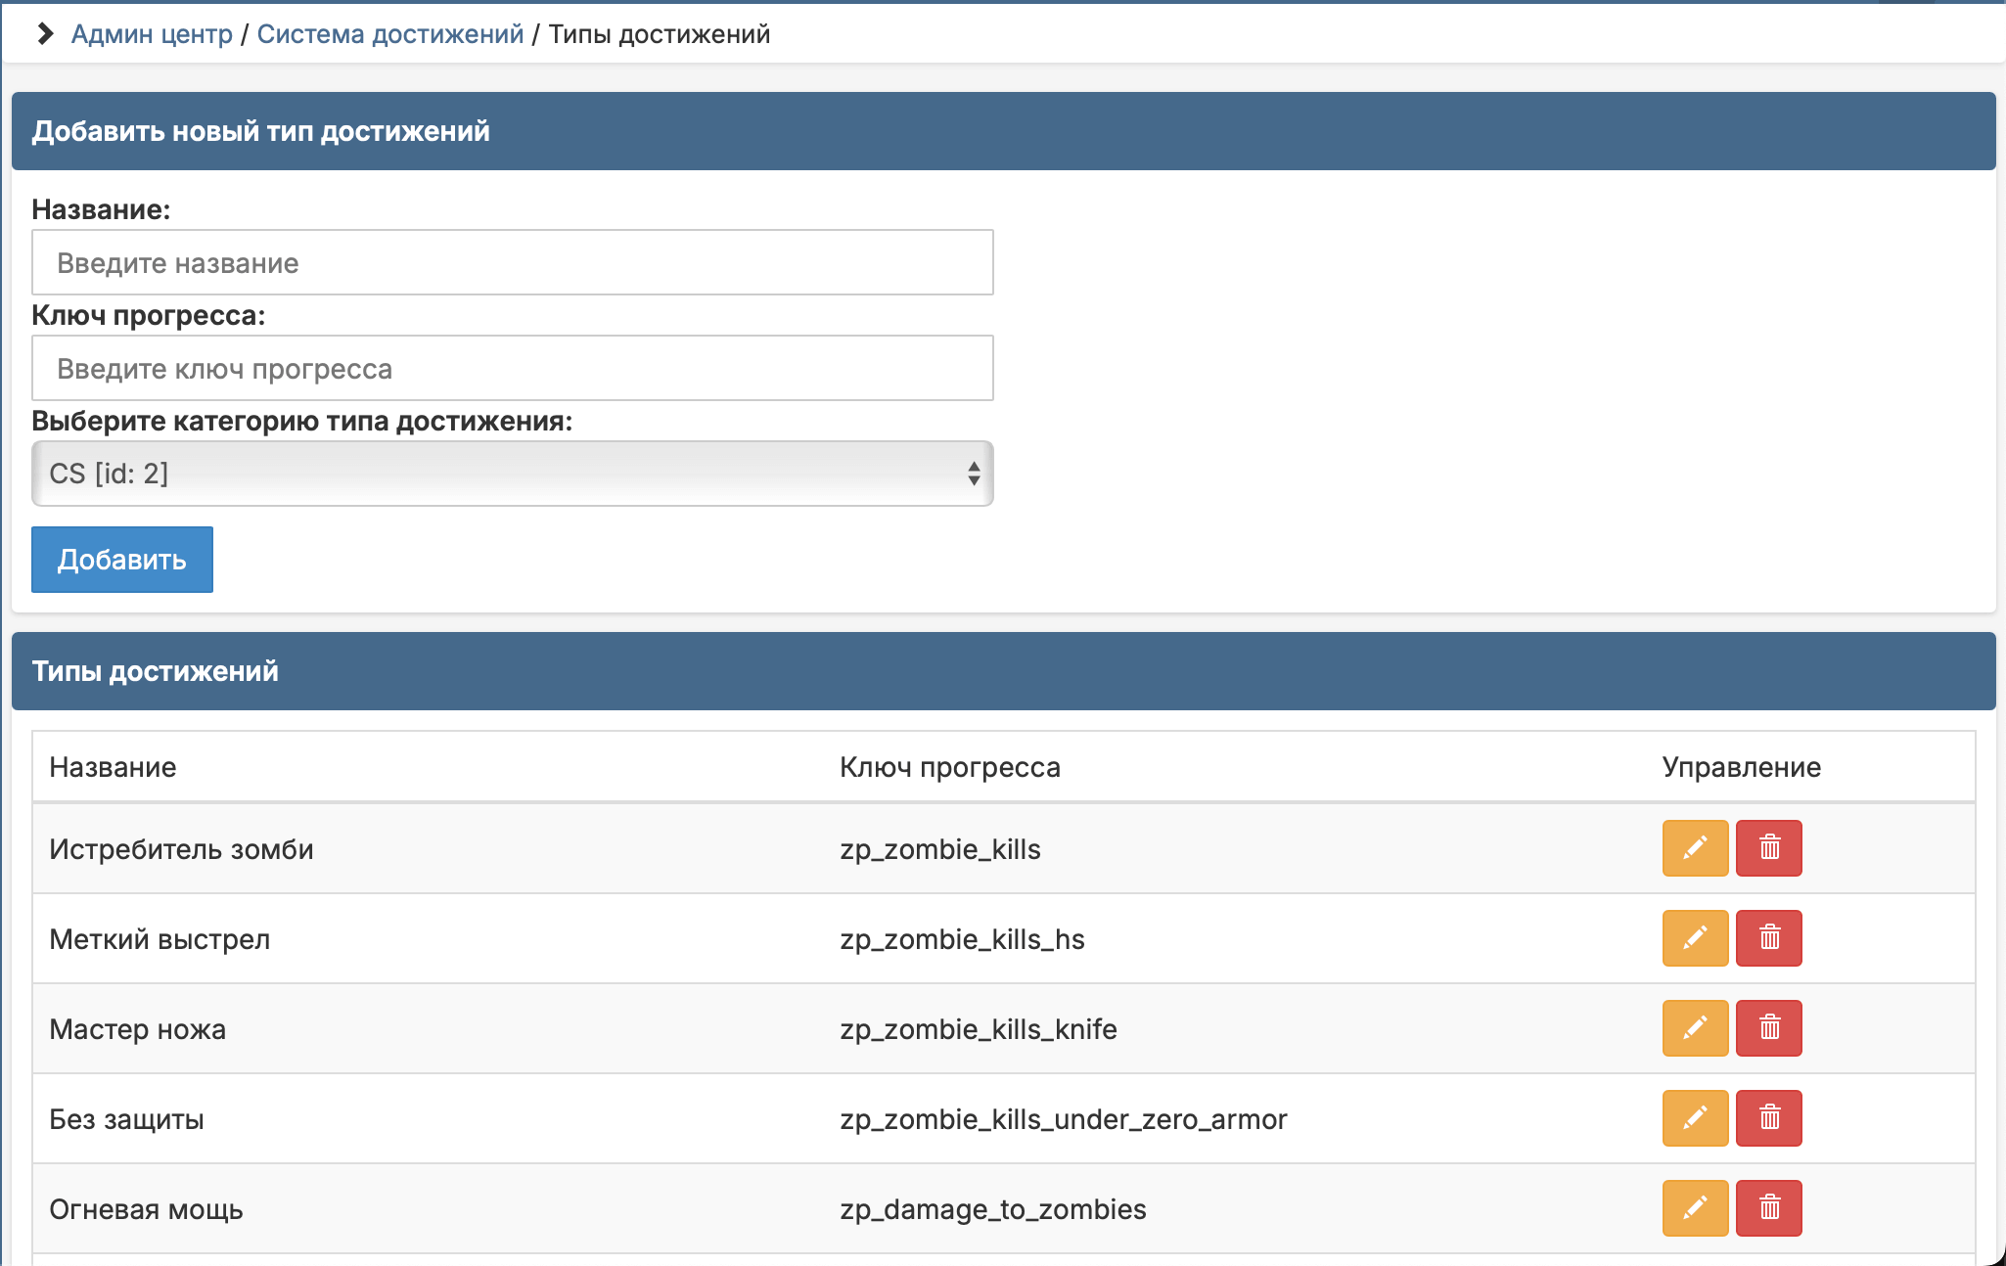Click the breadcrumb chevron arrow
Viewport: 2006px width, 1266px height.
click(44, 34)
